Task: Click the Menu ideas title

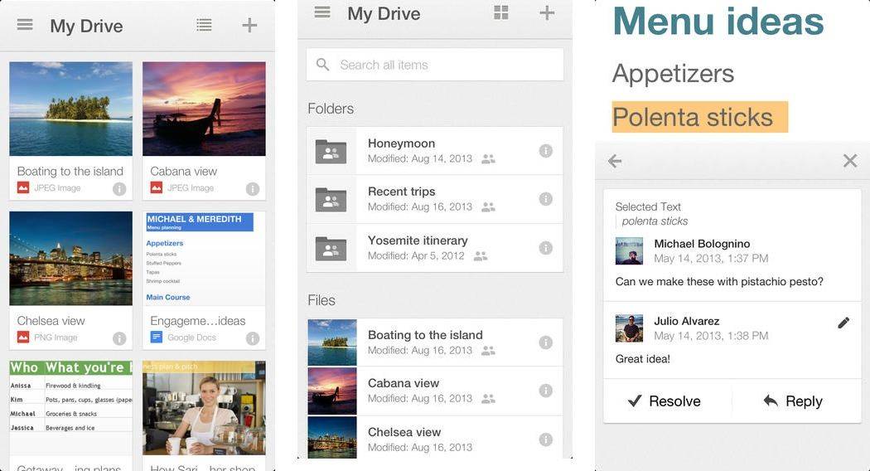Action: [x=718, y=22]
